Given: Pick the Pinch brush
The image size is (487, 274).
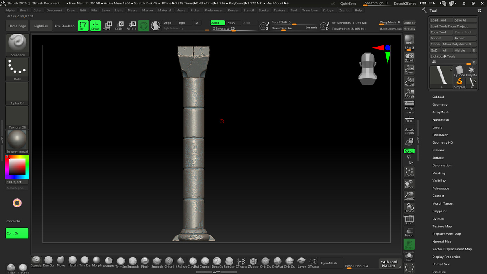Looking at the screenshot, I should point(145,262).
